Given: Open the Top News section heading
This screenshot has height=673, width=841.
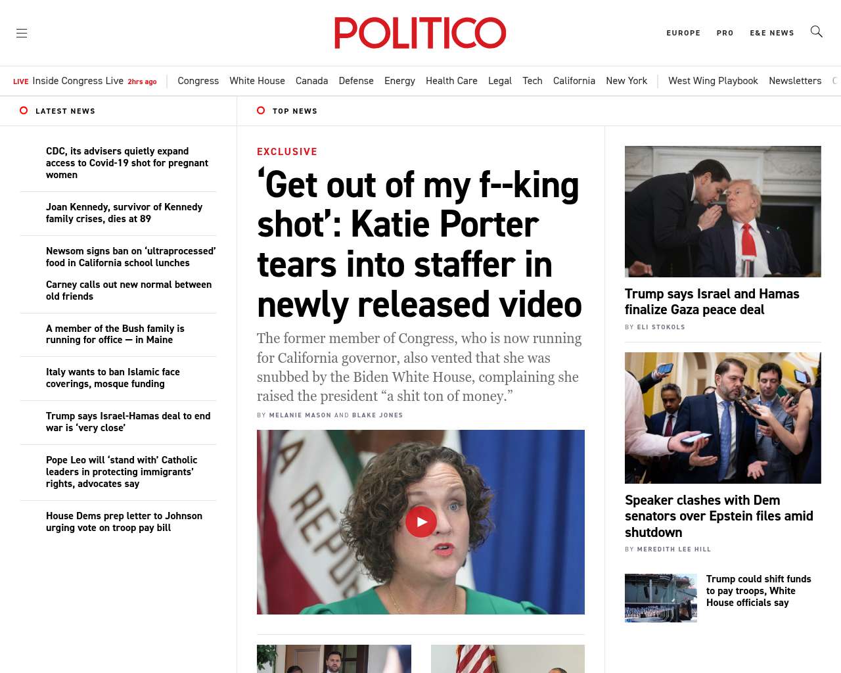Looking at the screenshot, I should point(295,111).
